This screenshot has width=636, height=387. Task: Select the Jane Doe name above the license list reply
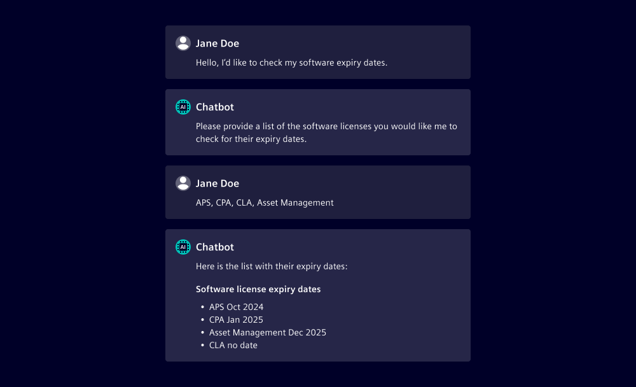tap(218, 183)
